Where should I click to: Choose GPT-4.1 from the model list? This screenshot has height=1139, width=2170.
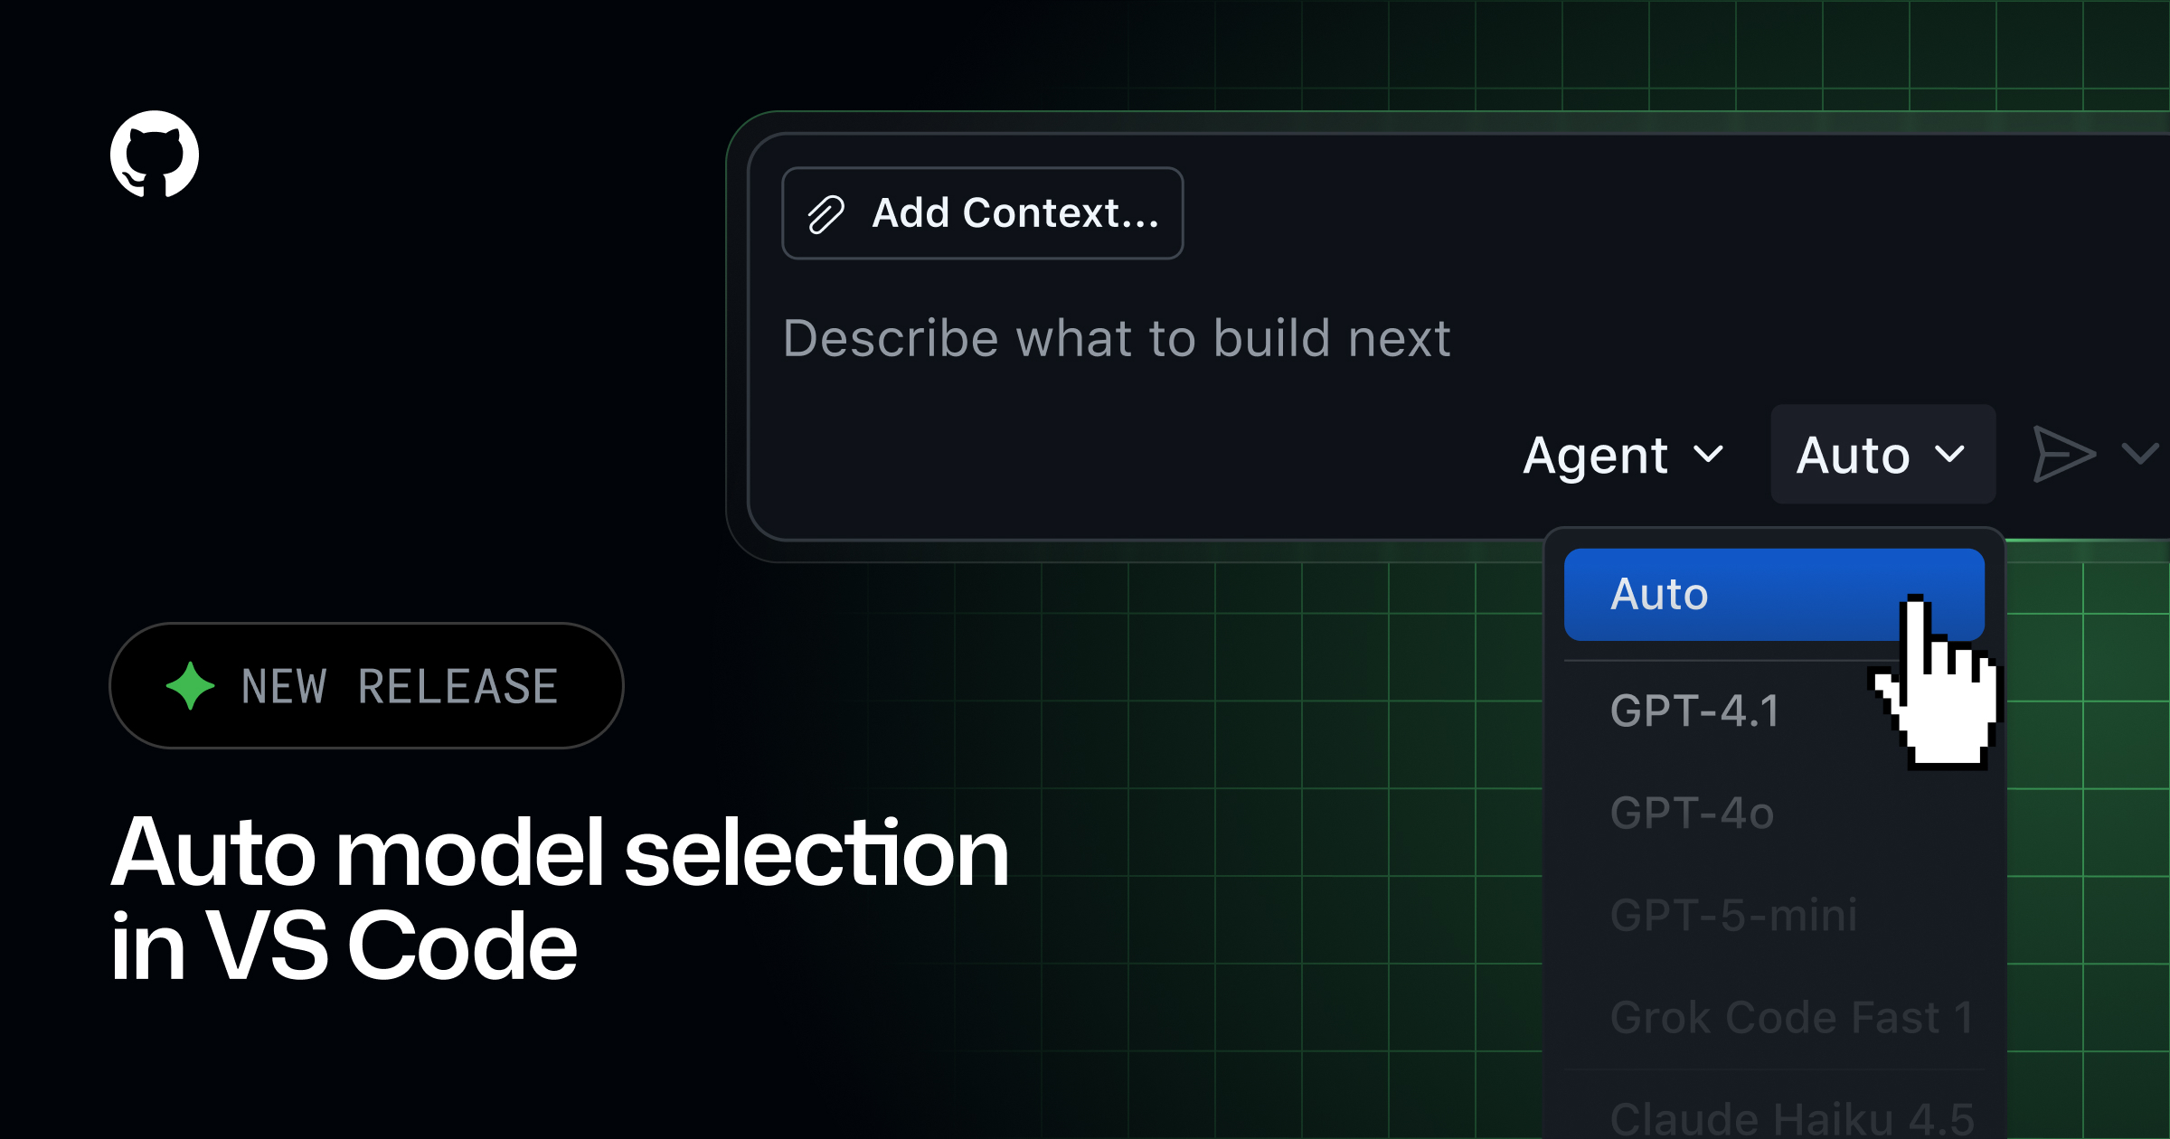[x=1695, y=711]
